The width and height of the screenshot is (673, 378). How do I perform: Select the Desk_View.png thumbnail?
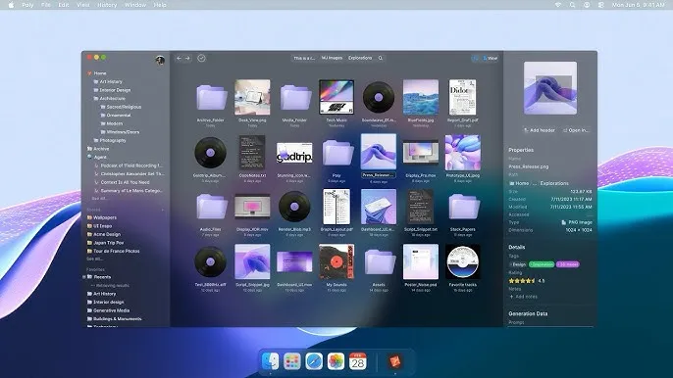(x=252, y=97)
